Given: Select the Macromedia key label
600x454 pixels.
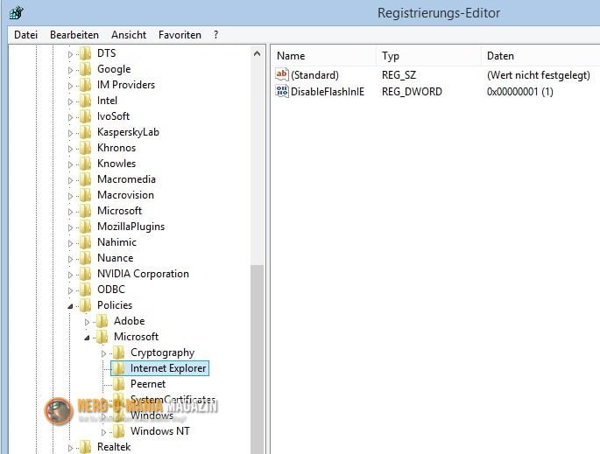Looking at the screenshot, I should point(126,178).
